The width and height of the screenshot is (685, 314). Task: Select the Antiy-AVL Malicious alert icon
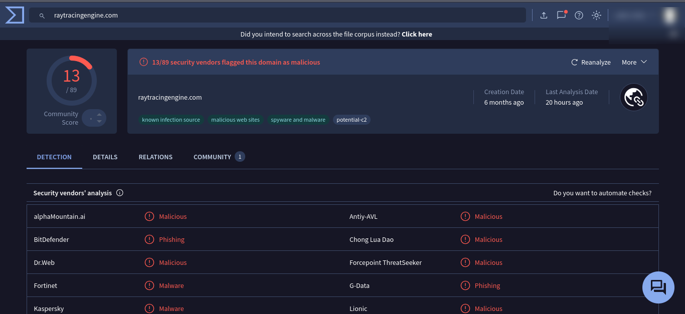tap(465, 216)
